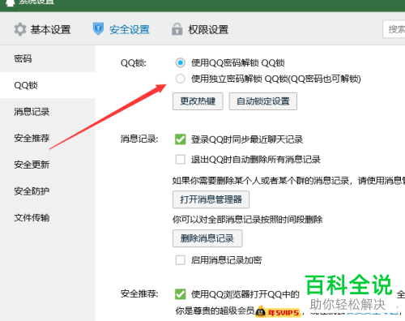Open 安全防护 in the sidebar
405x321 pixels.
[48, 191]
